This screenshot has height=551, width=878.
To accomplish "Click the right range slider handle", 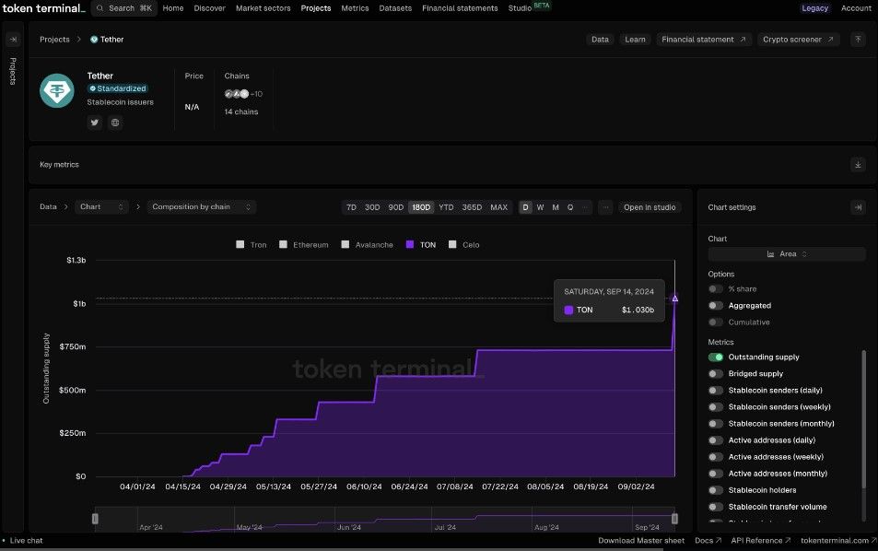I will (x=674, y=519).
